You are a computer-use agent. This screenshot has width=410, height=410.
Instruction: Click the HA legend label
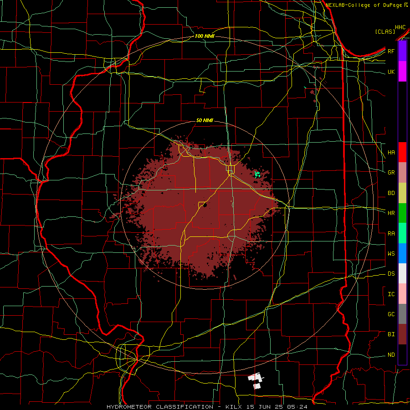pos(391,153)
